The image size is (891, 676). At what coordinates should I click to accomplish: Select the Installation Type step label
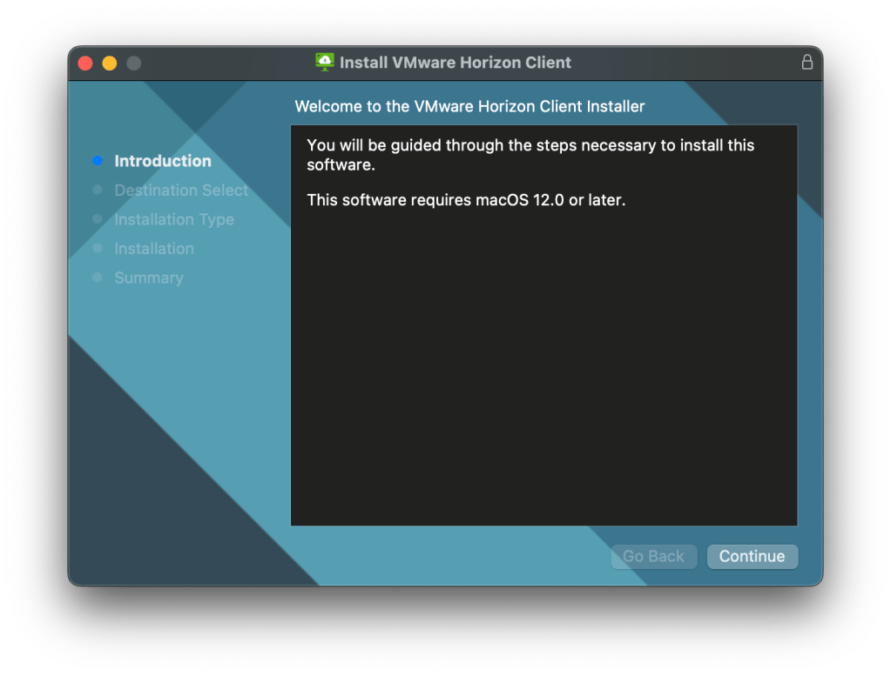pyautogui.click(x=174, y=219)
